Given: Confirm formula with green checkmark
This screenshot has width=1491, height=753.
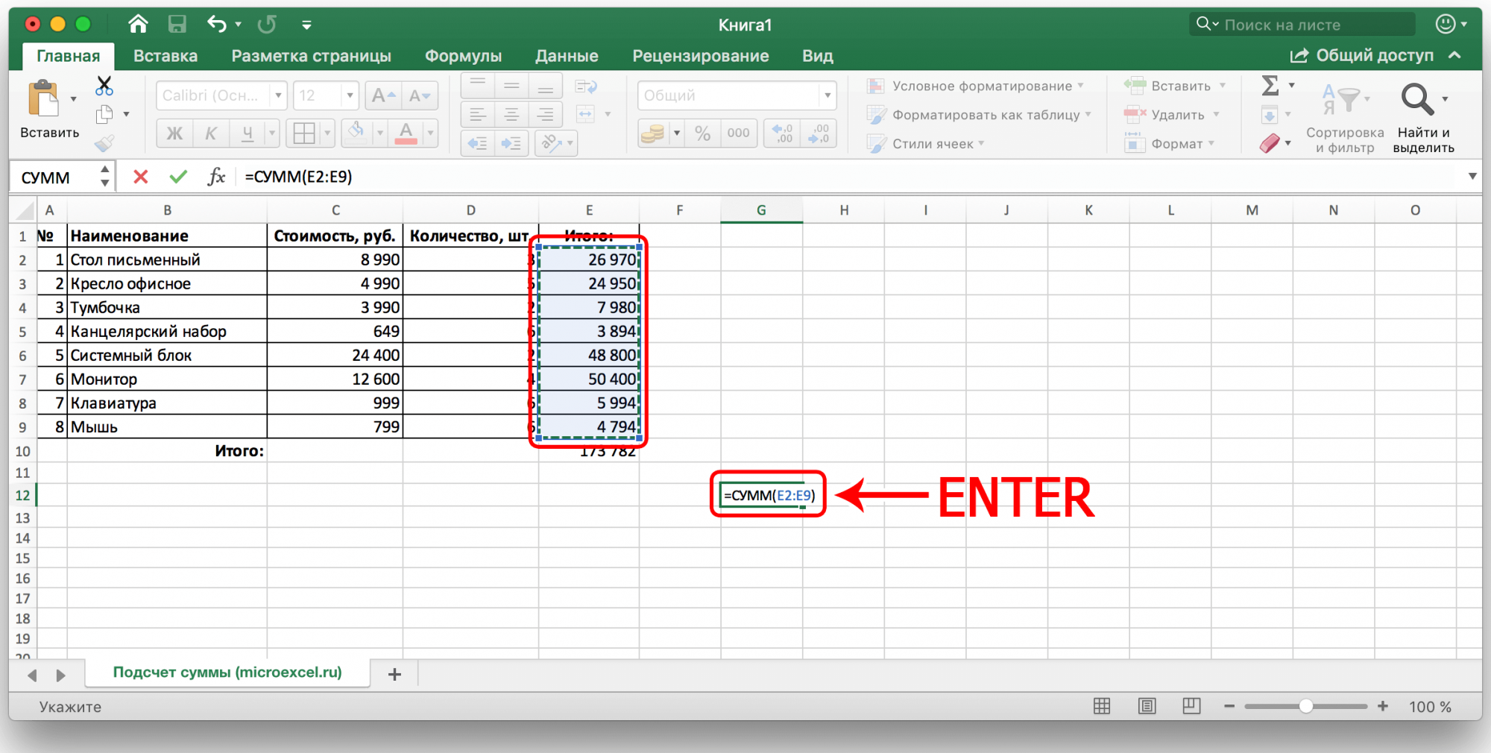Looking at the screenshot, I should [178, 177].
